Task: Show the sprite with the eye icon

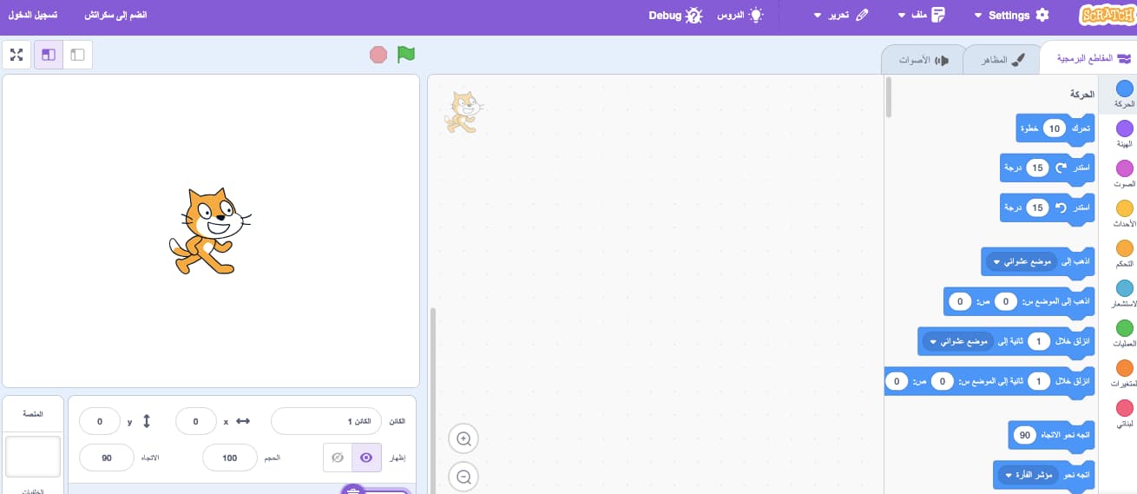Action: [365, 458]
